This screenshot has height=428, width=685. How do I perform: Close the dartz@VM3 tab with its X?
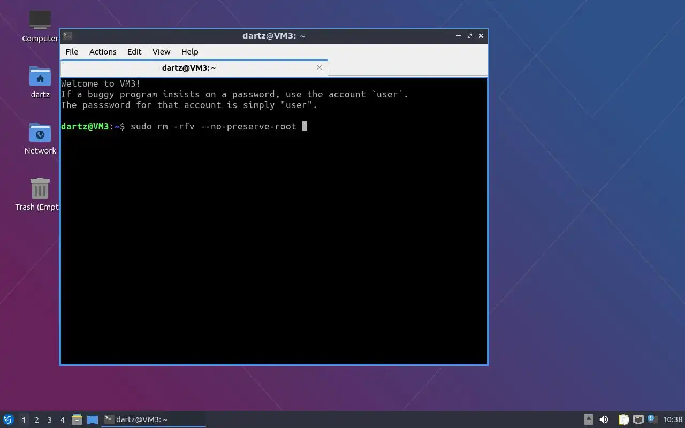pyautogui.click(x=319, y=67)
